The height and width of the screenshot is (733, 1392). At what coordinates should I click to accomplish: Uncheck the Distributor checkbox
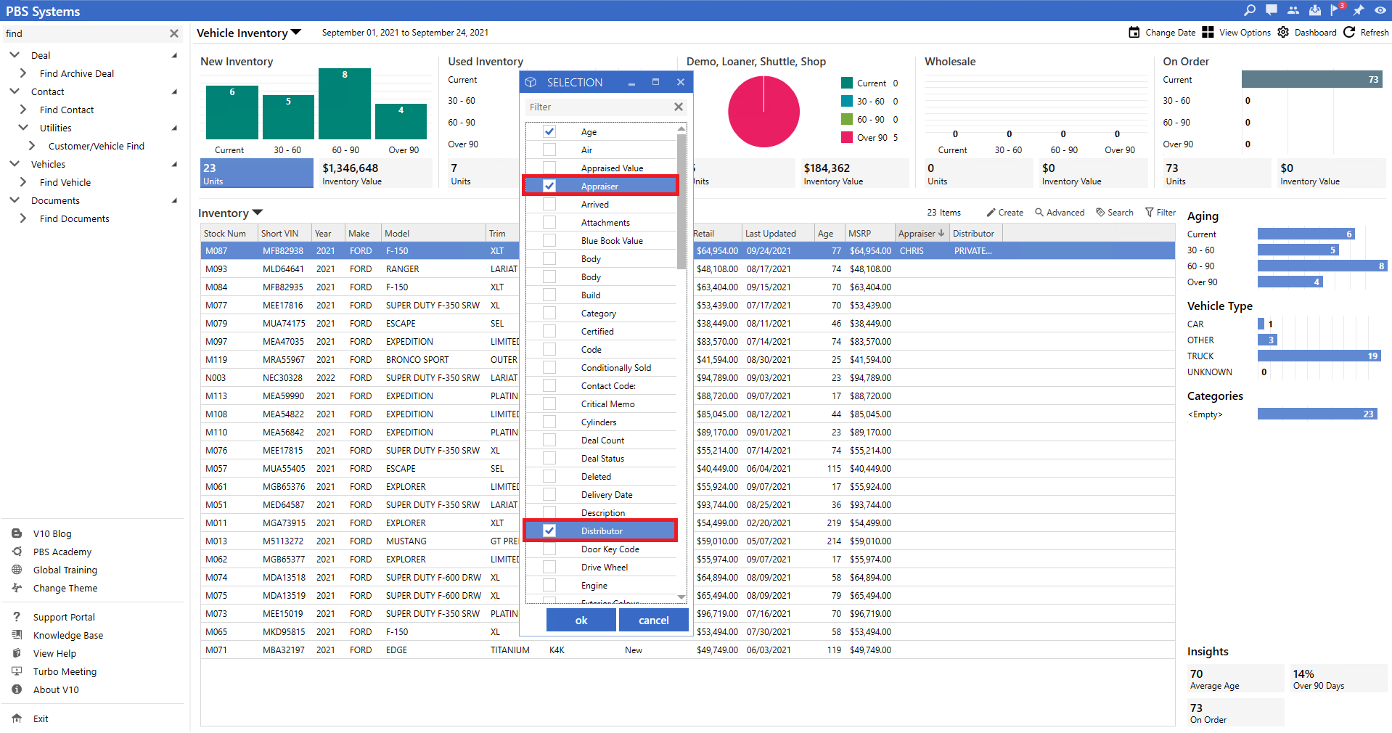[549, 531]
